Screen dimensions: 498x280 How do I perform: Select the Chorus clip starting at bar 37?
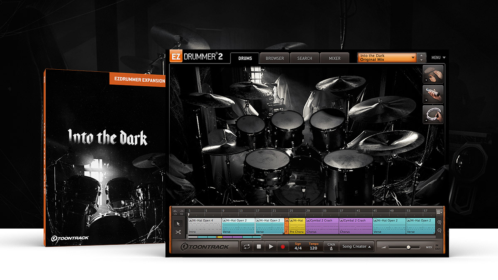click(x=356, y=226)
